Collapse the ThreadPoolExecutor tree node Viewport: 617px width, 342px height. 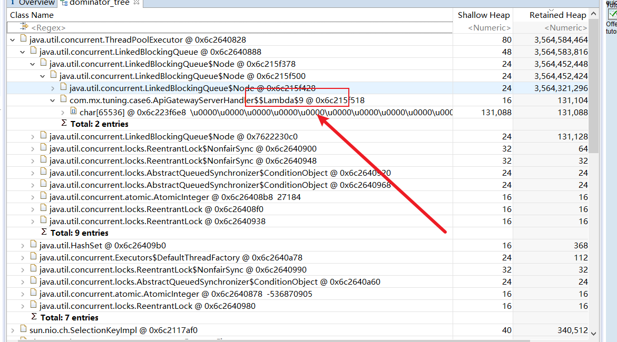tap(12, 39)
